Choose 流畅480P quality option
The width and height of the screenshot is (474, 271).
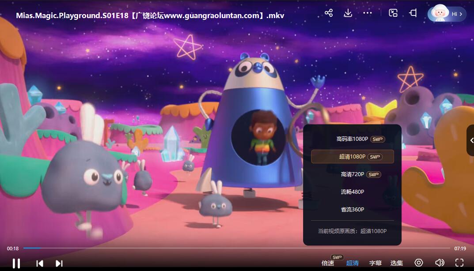click(x=353, y=192)
